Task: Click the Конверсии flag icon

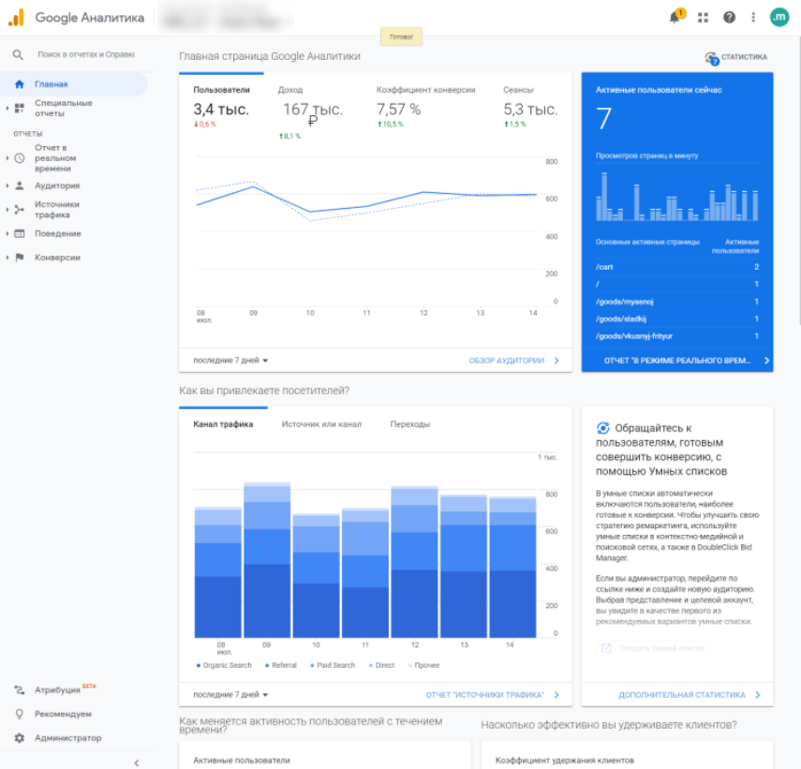Action: coord(20,258)
